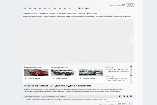Go to Главная menu item
This screenshot has height=105, width=157.
(26, 13)
